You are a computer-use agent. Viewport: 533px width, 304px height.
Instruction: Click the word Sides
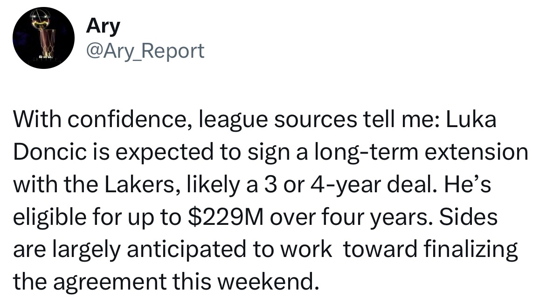(468, 217)
